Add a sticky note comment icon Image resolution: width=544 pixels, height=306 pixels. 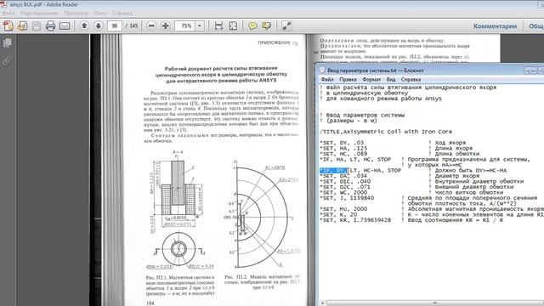[x=253, y=26]
